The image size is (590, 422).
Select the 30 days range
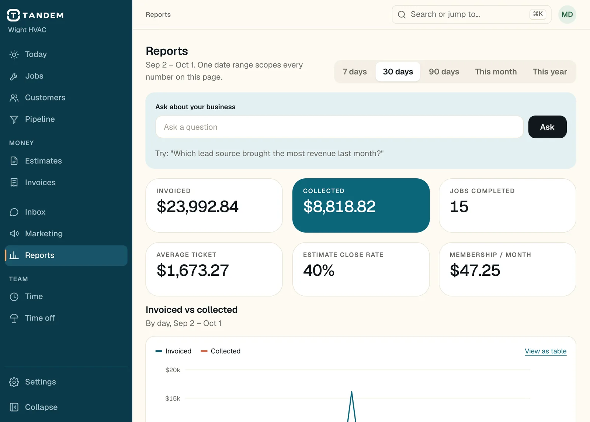pyautogui.click(x=398, y=72)
